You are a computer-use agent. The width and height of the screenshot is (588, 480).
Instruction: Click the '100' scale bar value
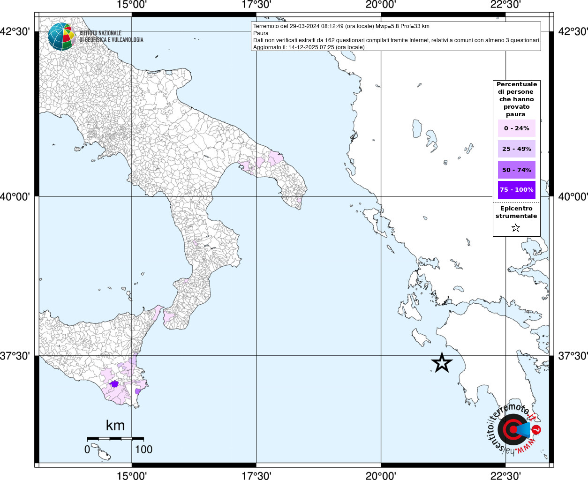click(143, 449)
